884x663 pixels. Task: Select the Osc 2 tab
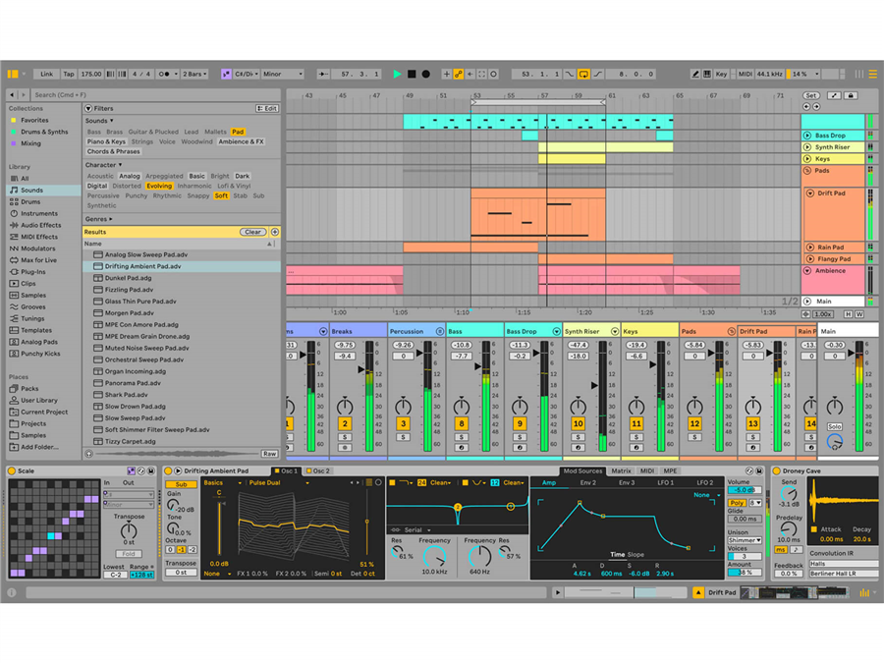(322, 470)
